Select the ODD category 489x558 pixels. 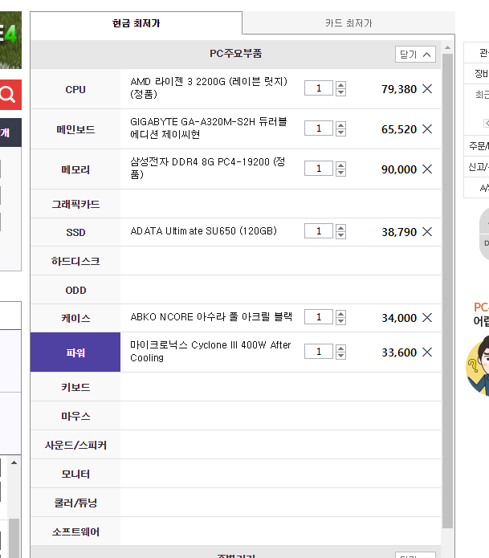pyautogui.click(x=75, y=290)
